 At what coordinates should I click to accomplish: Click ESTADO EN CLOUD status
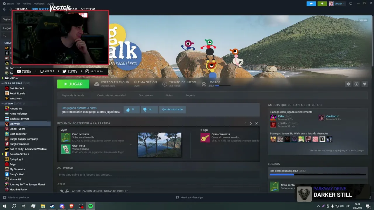click(x=111, y=84)
